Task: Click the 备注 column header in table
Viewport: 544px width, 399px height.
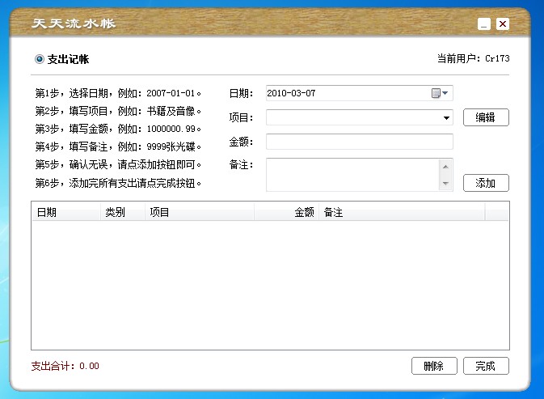Action: pos(400,211)
